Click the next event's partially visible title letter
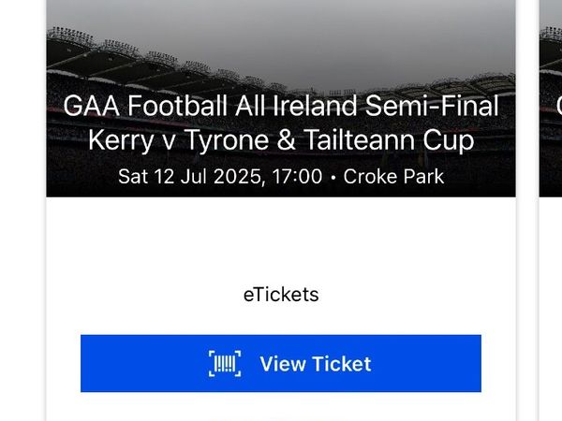562x421 pixels. (x=559, y=106)
